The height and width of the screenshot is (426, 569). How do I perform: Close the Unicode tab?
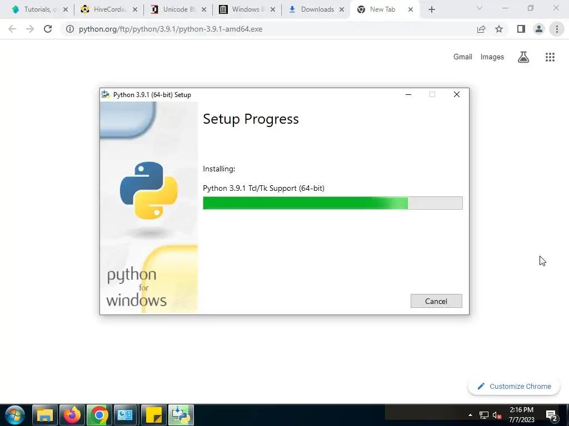pyautogui.click(x=204, y=10)
